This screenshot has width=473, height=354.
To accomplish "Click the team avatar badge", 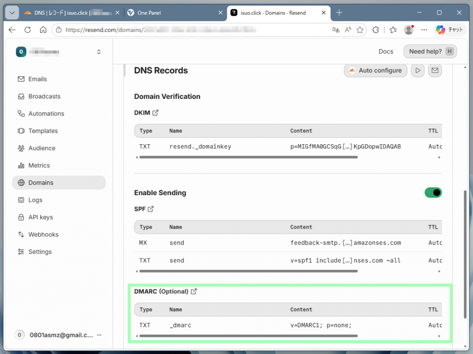I will 21,52.
